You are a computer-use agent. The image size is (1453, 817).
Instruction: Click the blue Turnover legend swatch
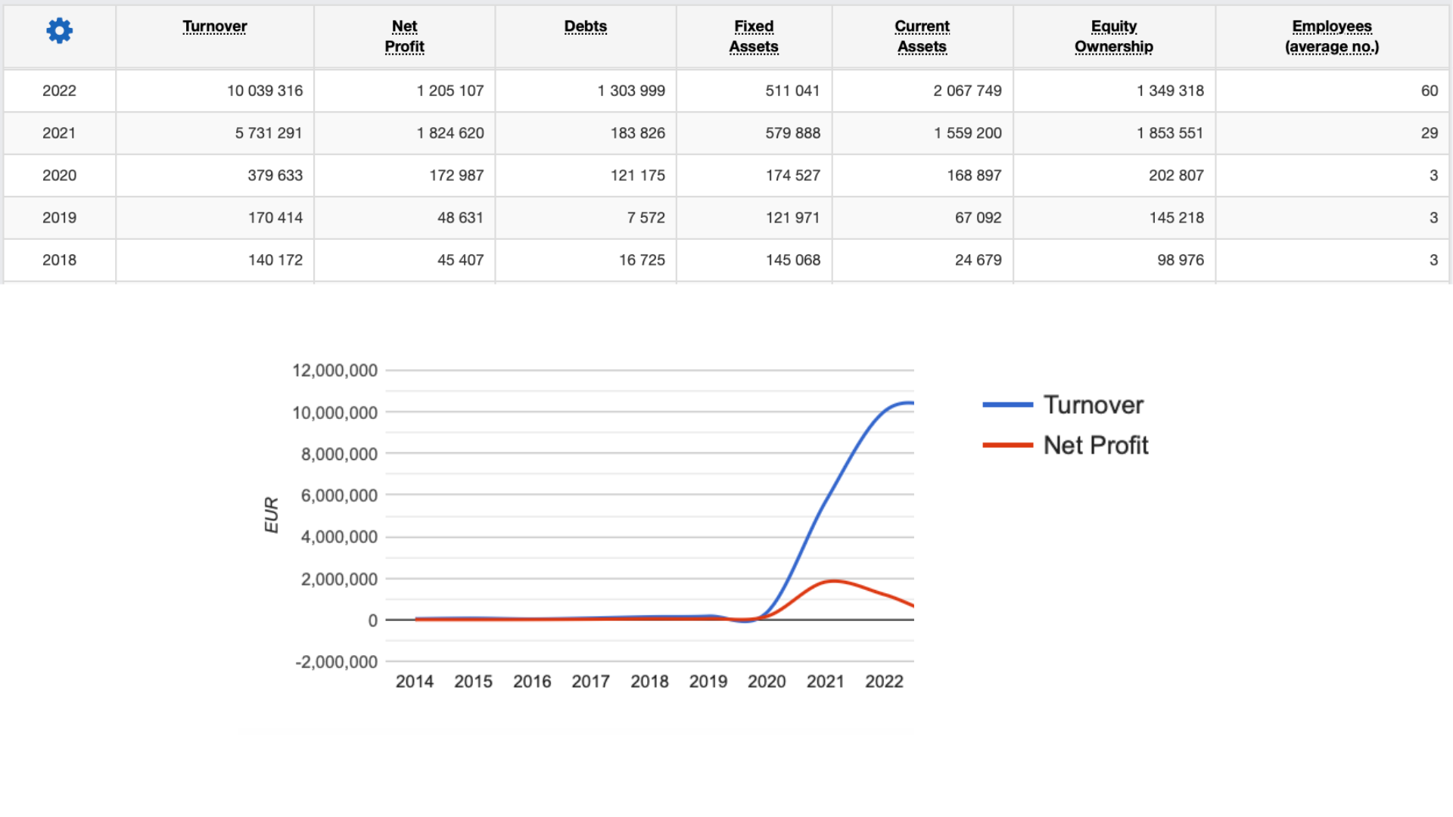click(x=1007, y=405)
